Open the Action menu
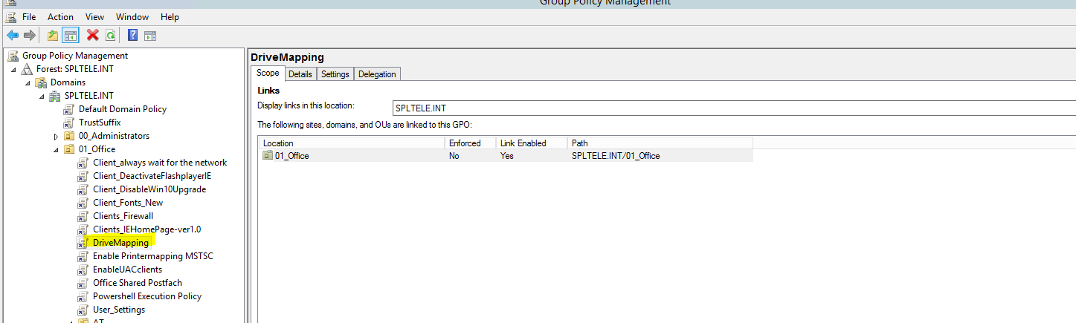Image resolution: width=1076 pixels, height=323 pixels. pos(61,16)
